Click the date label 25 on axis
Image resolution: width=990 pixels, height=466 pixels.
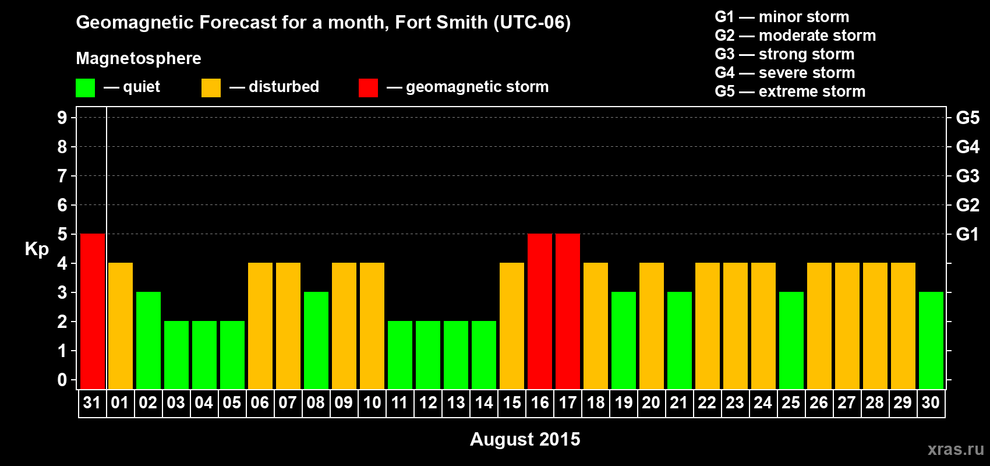point(791,403)
